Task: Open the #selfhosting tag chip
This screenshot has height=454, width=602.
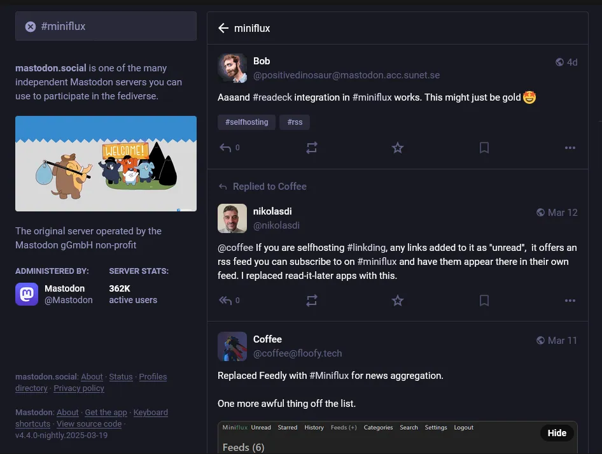Action: click(x=246, y=122)
